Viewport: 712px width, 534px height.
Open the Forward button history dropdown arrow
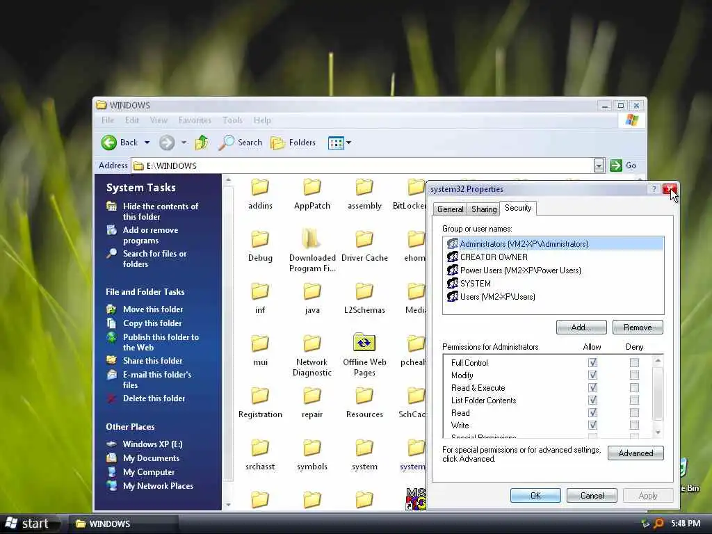tap(184, 143)
